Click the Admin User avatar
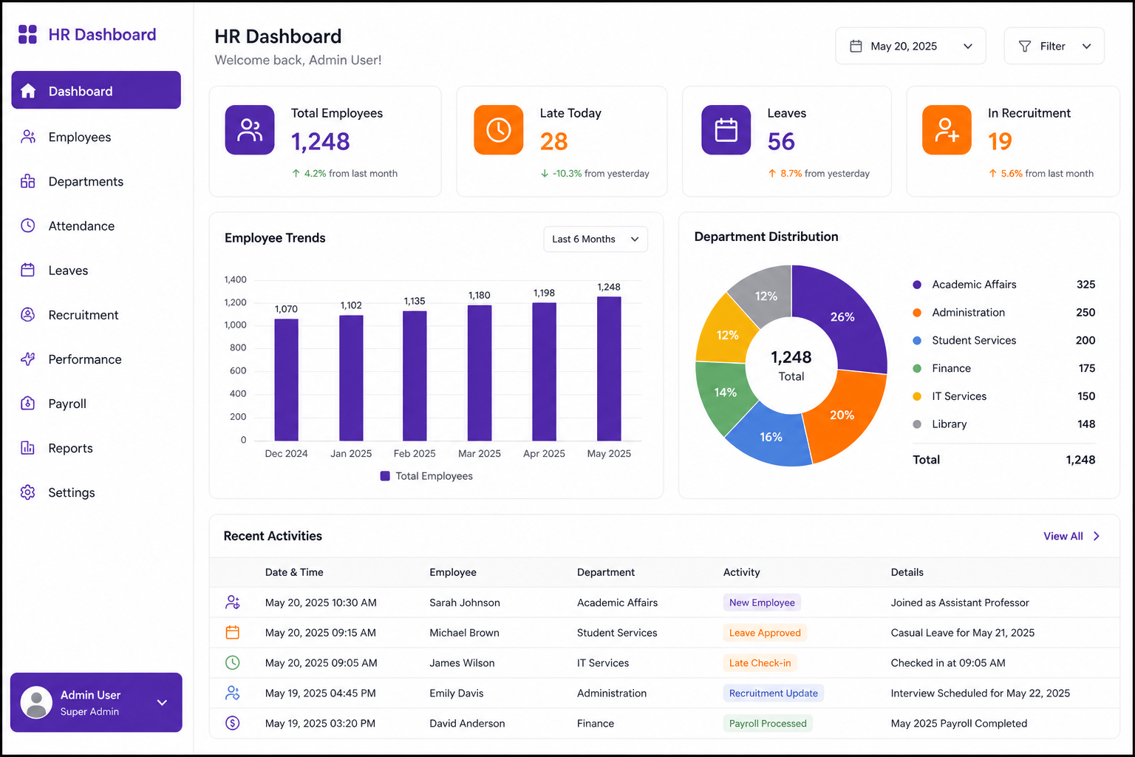 coord(36,702)
